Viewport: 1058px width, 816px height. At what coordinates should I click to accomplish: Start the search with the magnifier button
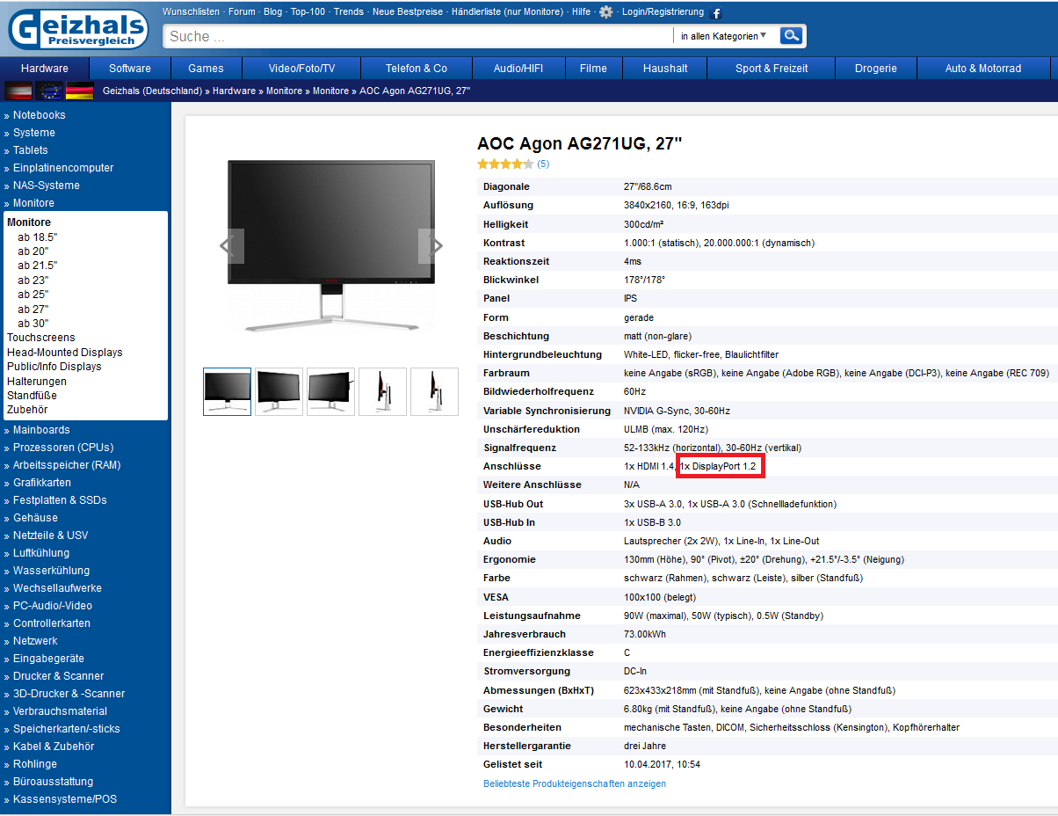click(x=789, y=35)
